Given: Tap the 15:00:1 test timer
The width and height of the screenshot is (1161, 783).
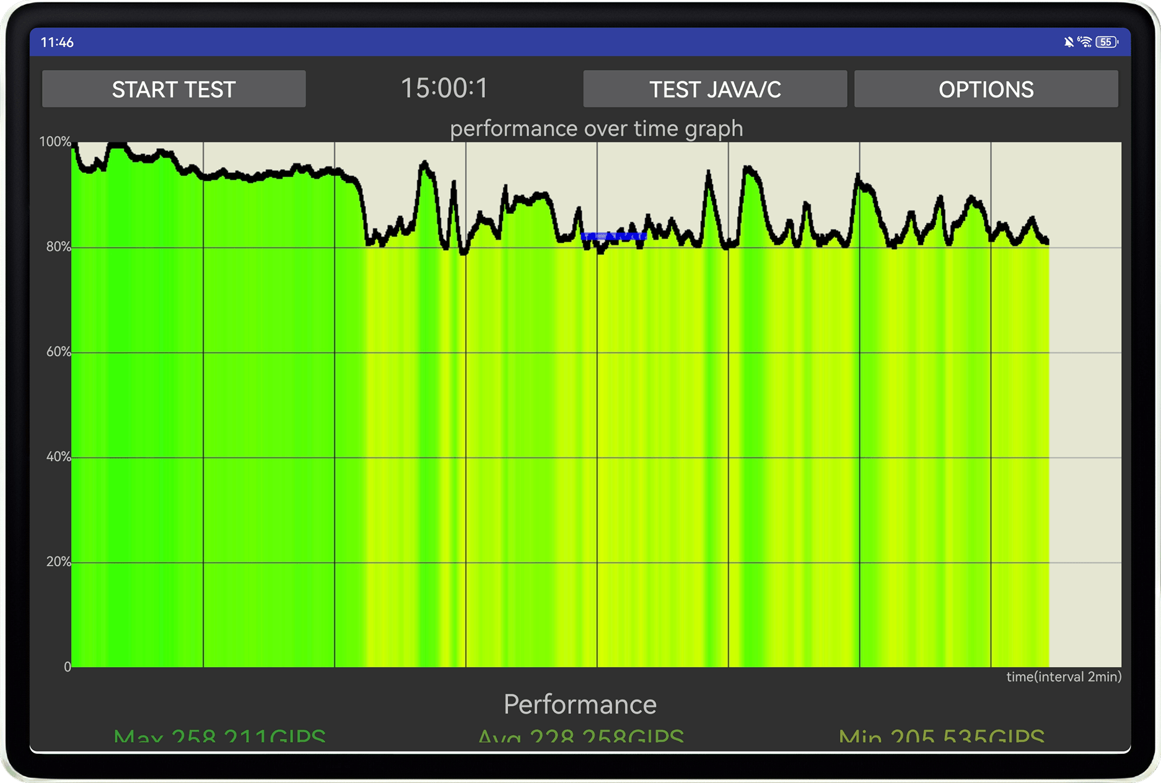Looking at the screenshot, I should tap(444, 88).
